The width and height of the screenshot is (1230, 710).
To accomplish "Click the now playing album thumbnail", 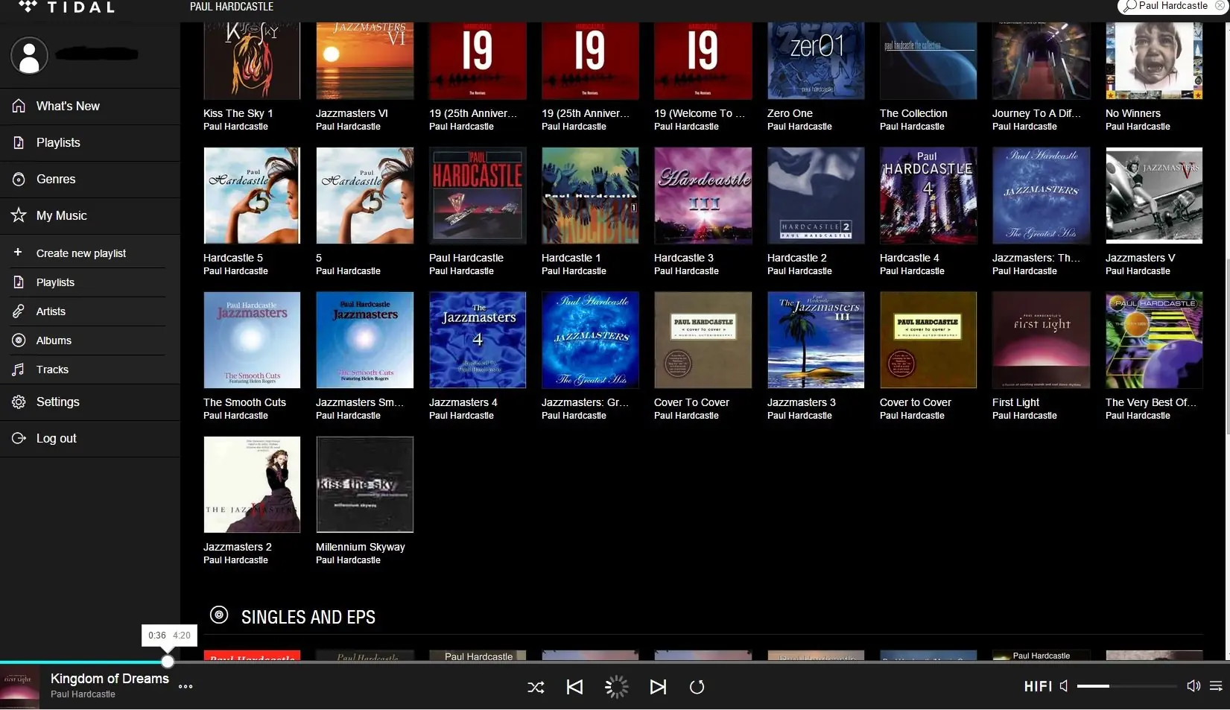I will [19, 687].
